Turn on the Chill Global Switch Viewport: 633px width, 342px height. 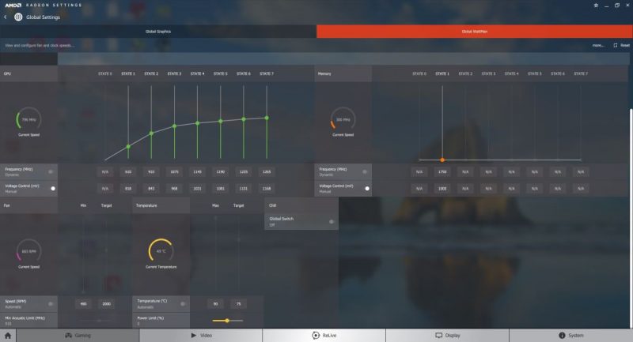pos(332,222)
